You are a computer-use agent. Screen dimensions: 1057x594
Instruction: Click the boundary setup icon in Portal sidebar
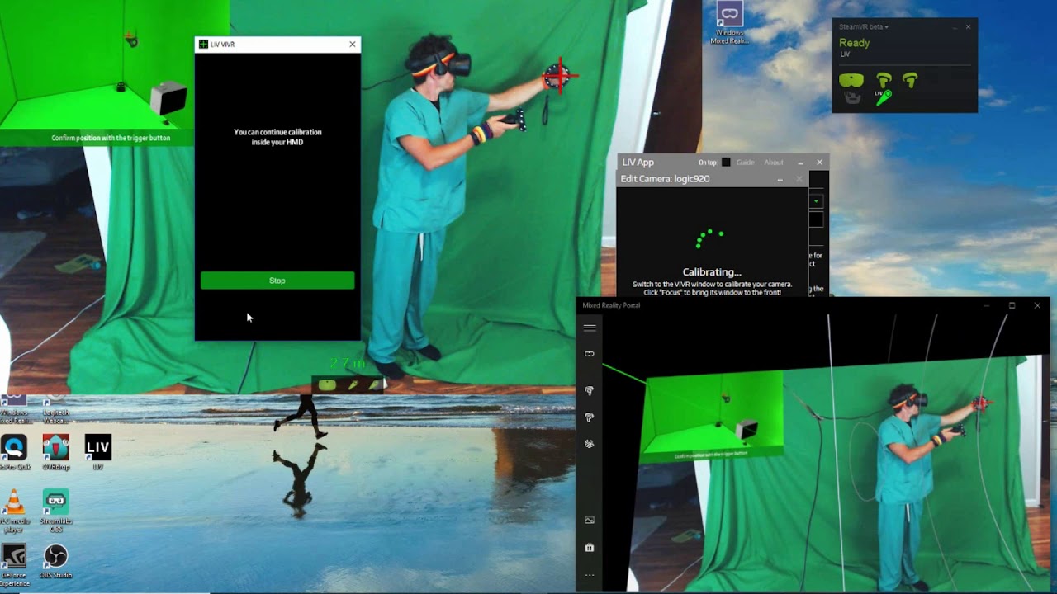tap(590, 444)
